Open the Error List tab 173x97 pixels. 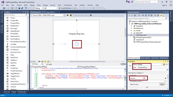[7, 92]
